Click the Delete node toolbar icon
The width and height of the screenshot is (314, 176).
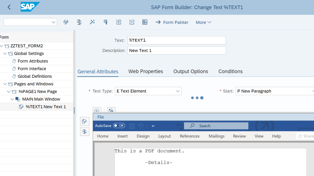(132, 22)
